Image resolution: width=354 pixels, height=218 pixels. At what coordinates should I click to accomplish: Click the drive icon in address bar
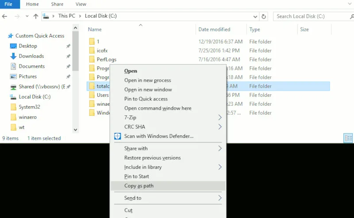[46, 16]
